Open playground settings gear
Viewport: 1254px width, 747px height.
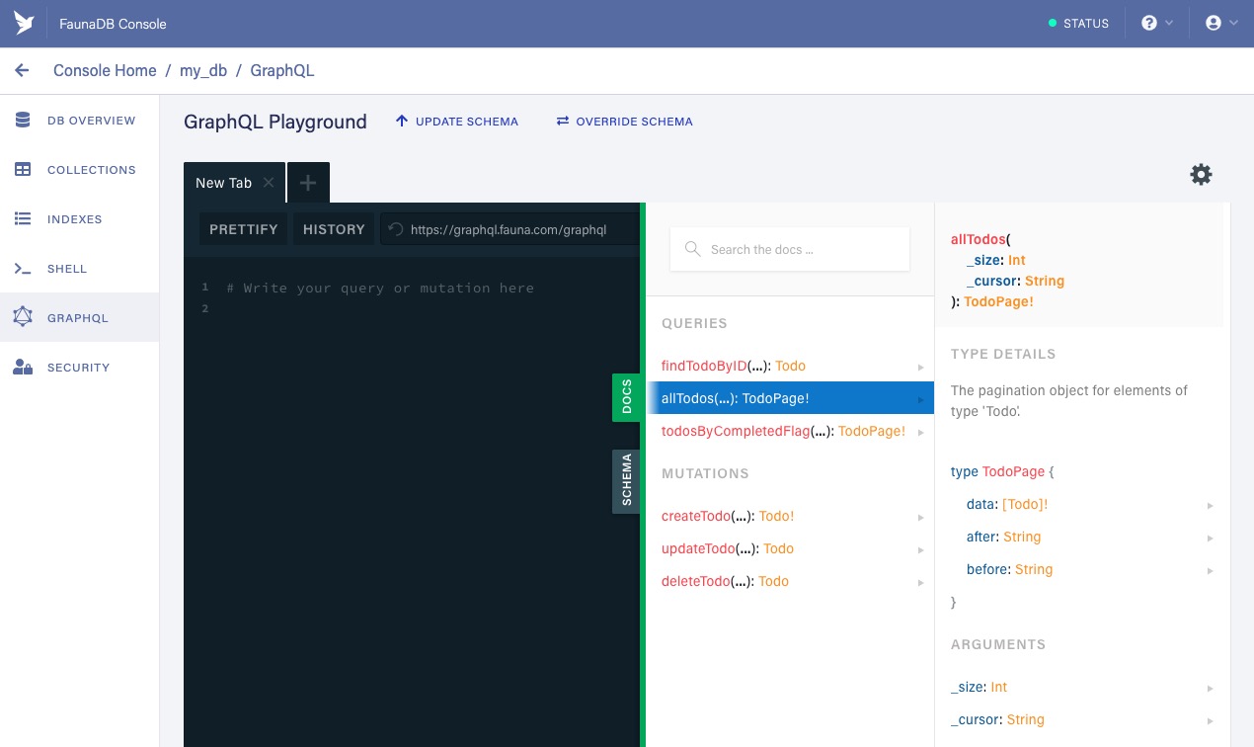[x=1201, y=175]
